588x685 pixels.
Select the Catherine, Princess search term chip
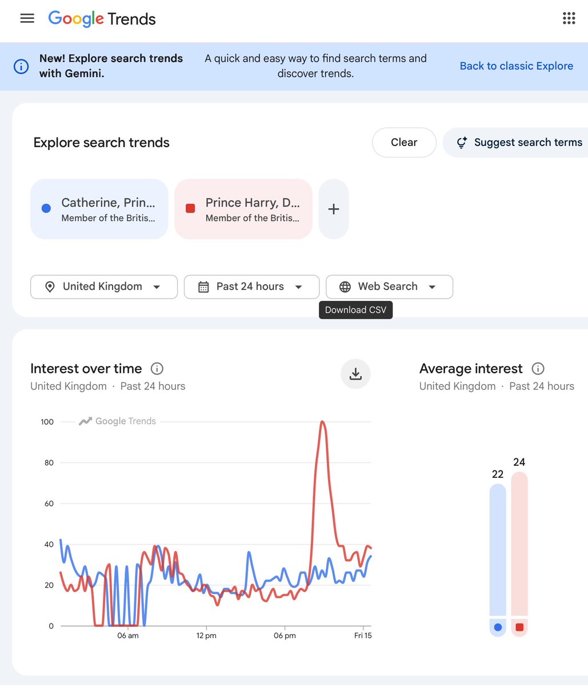click(x=99, y=209)
